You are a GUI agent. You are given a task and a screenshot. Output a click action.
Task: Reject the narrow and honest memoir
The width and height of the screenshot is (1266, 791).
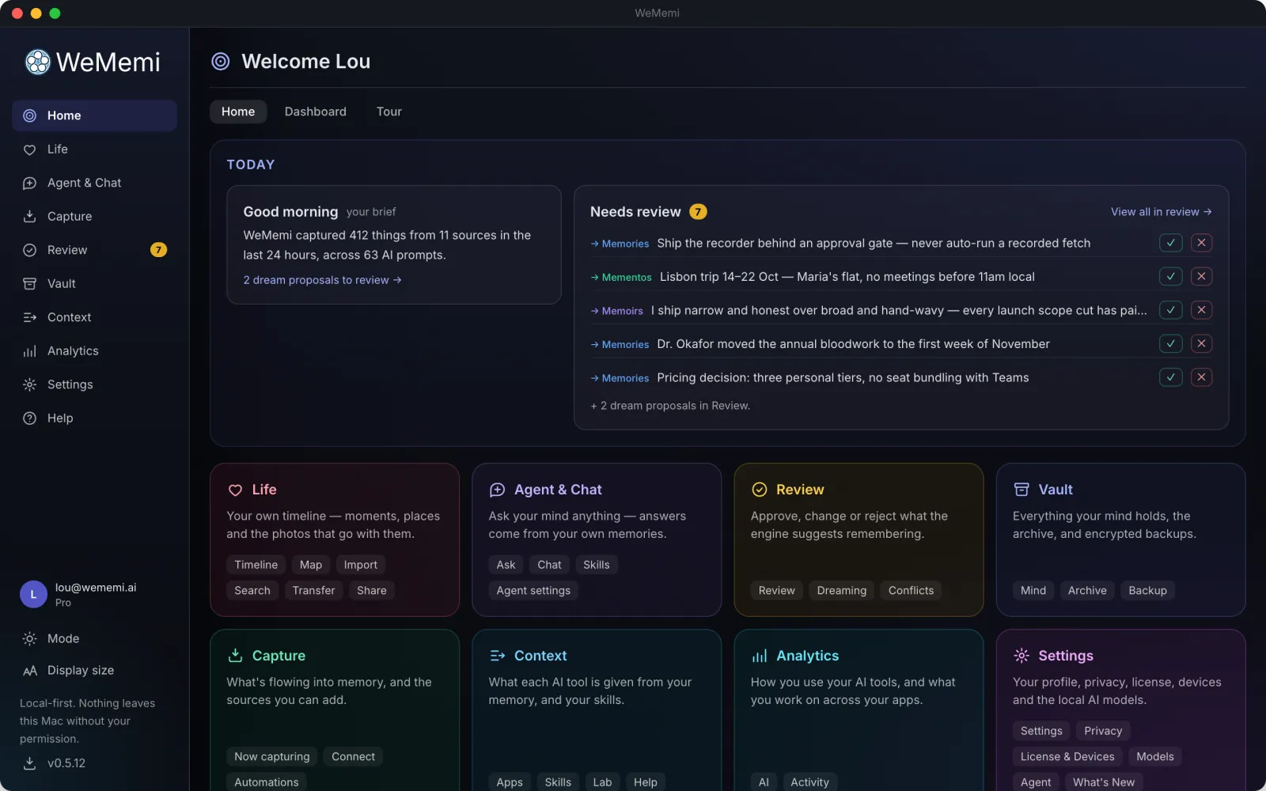tap(1201, 310)
